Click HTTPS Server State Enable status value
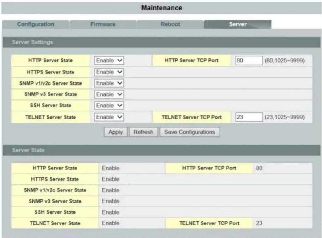 [111, 179]
